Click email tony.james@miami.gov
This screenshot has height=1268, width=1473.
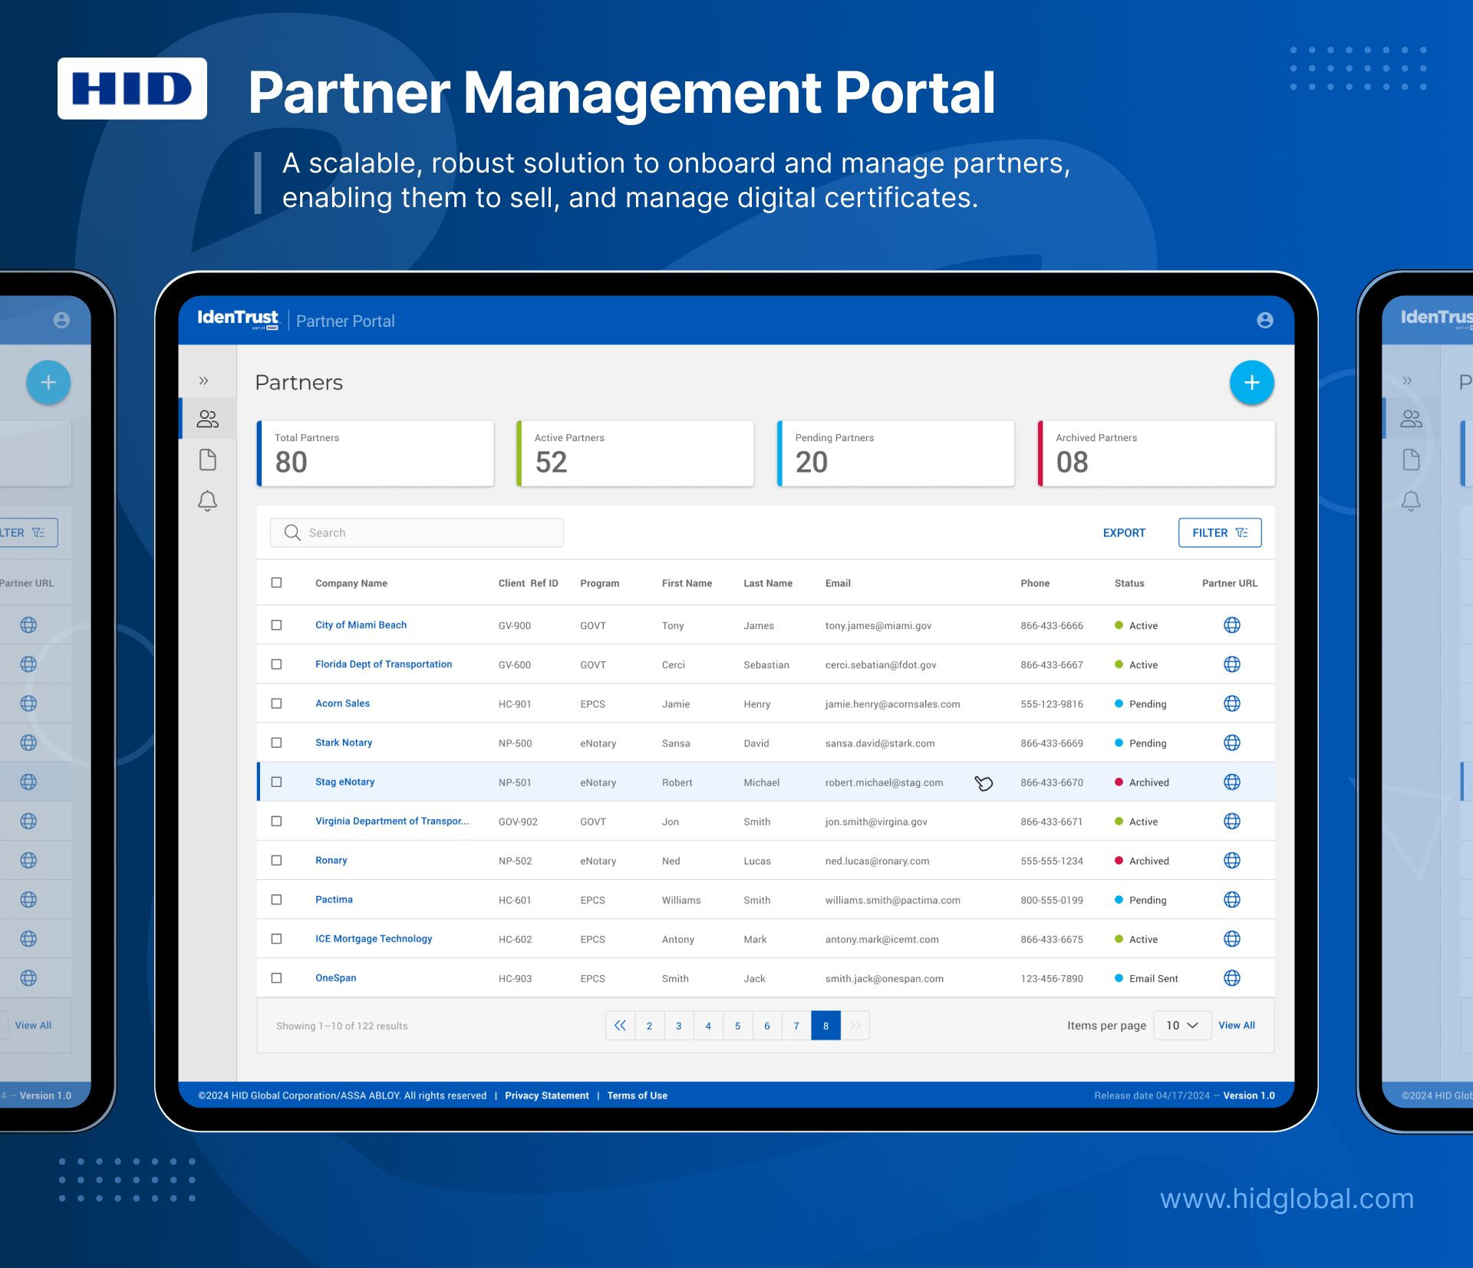pyautogui.click(x=878, y=625)
